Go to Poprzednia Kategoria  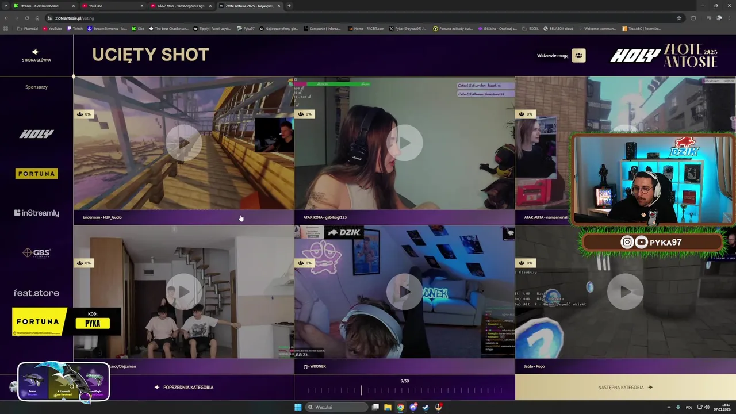[184, 388]
